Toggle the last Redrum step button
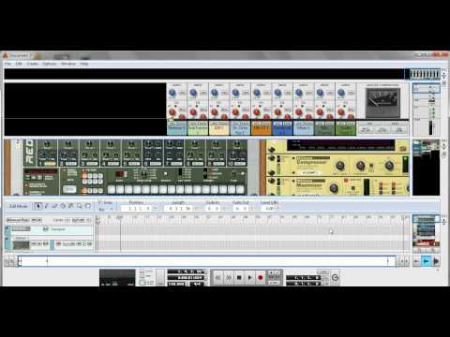The width and height of the screenshot is (450, 337). (x=240, y=189)
